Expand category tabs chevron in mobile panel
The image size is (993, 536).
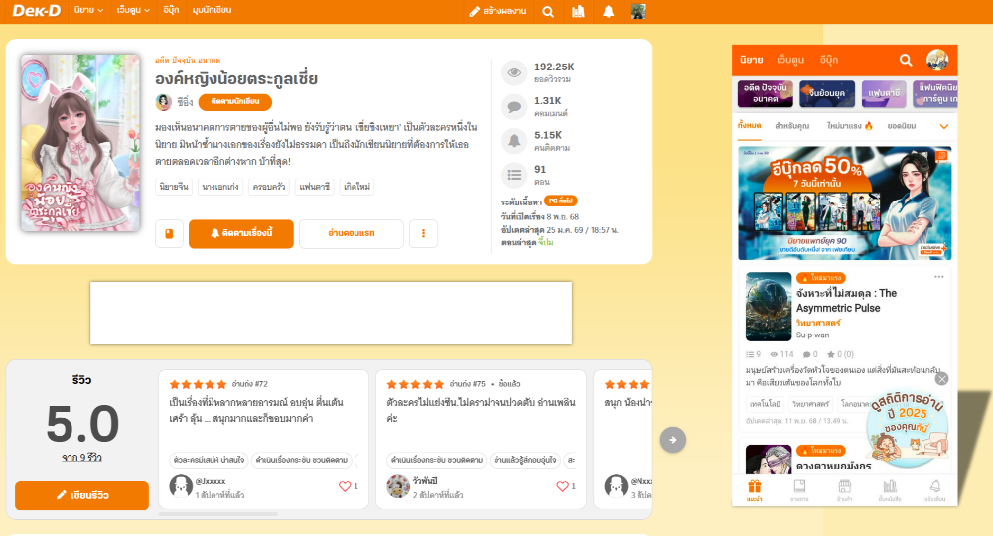pos(943,126)
